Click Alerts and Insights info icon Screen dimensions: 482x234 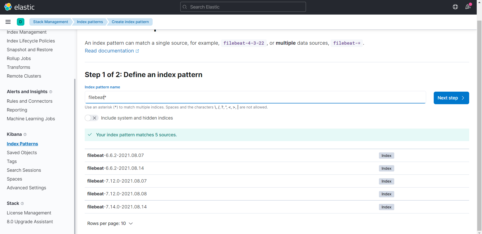[x=51, y=92]
